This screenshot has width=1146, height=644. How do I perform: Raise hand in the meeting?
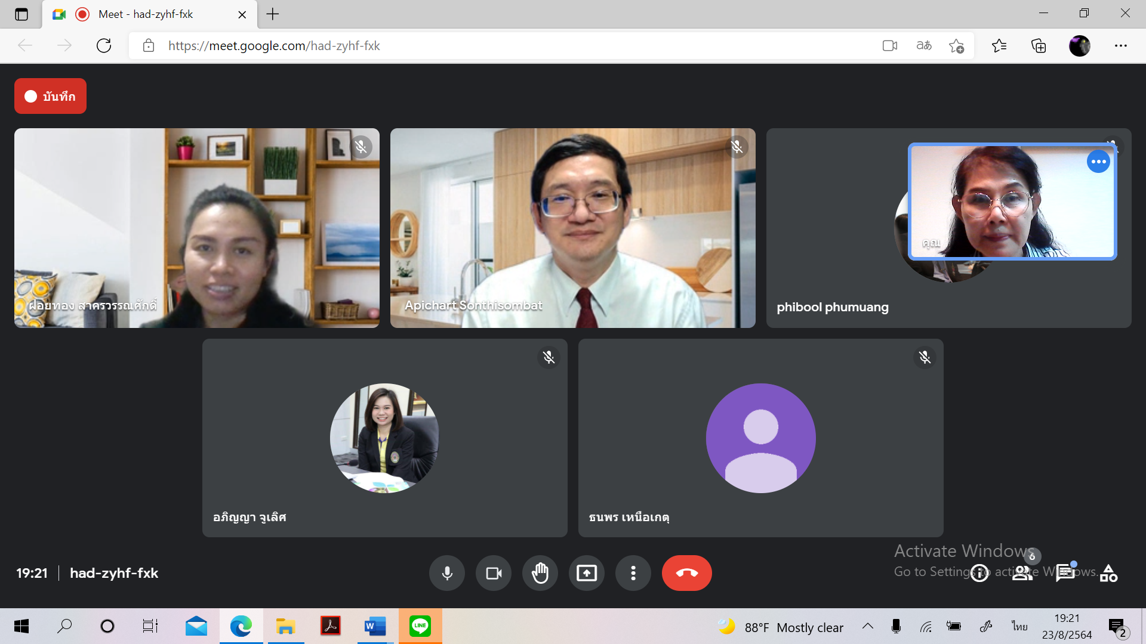pyautogui.click(x=540, y=573)
